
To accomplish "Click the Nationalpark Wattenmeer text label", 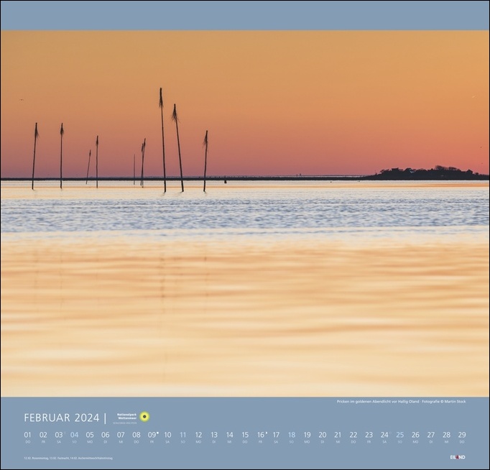I will coord(126,417).
